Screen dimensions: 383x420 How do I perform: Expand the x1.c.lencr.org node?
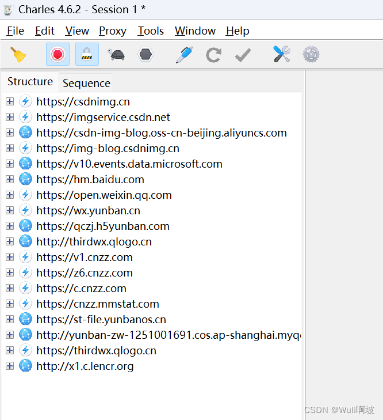10,366
